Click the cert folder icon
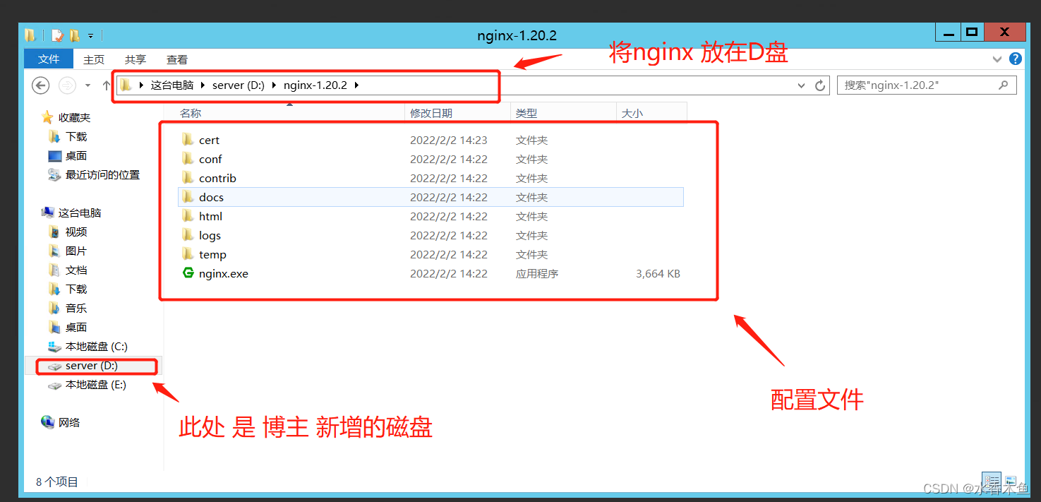Screen dimensions: 1041x502 [x=188, y=139]
